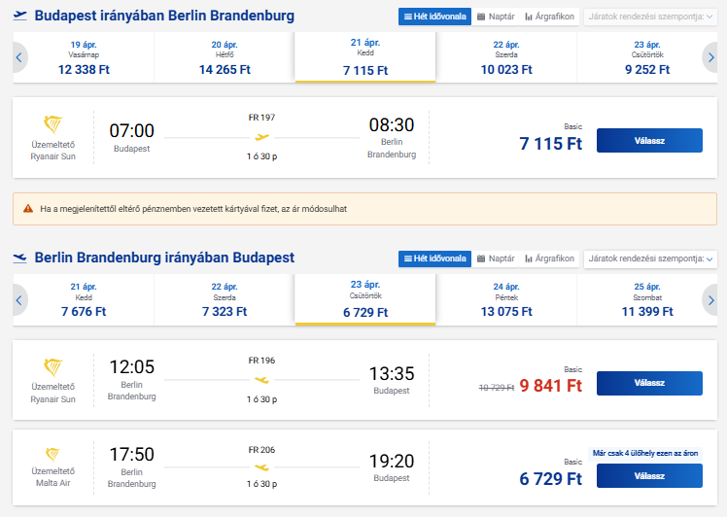Click yellow plane icon under FR 197

pos(260,137)
